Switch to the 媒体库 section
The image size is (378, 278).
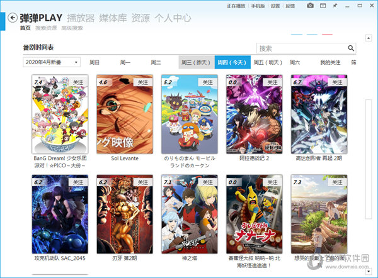click(x=113, y=18)
